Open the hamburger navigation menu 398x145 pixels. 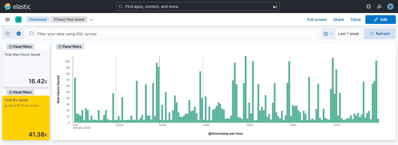(8, 20)
